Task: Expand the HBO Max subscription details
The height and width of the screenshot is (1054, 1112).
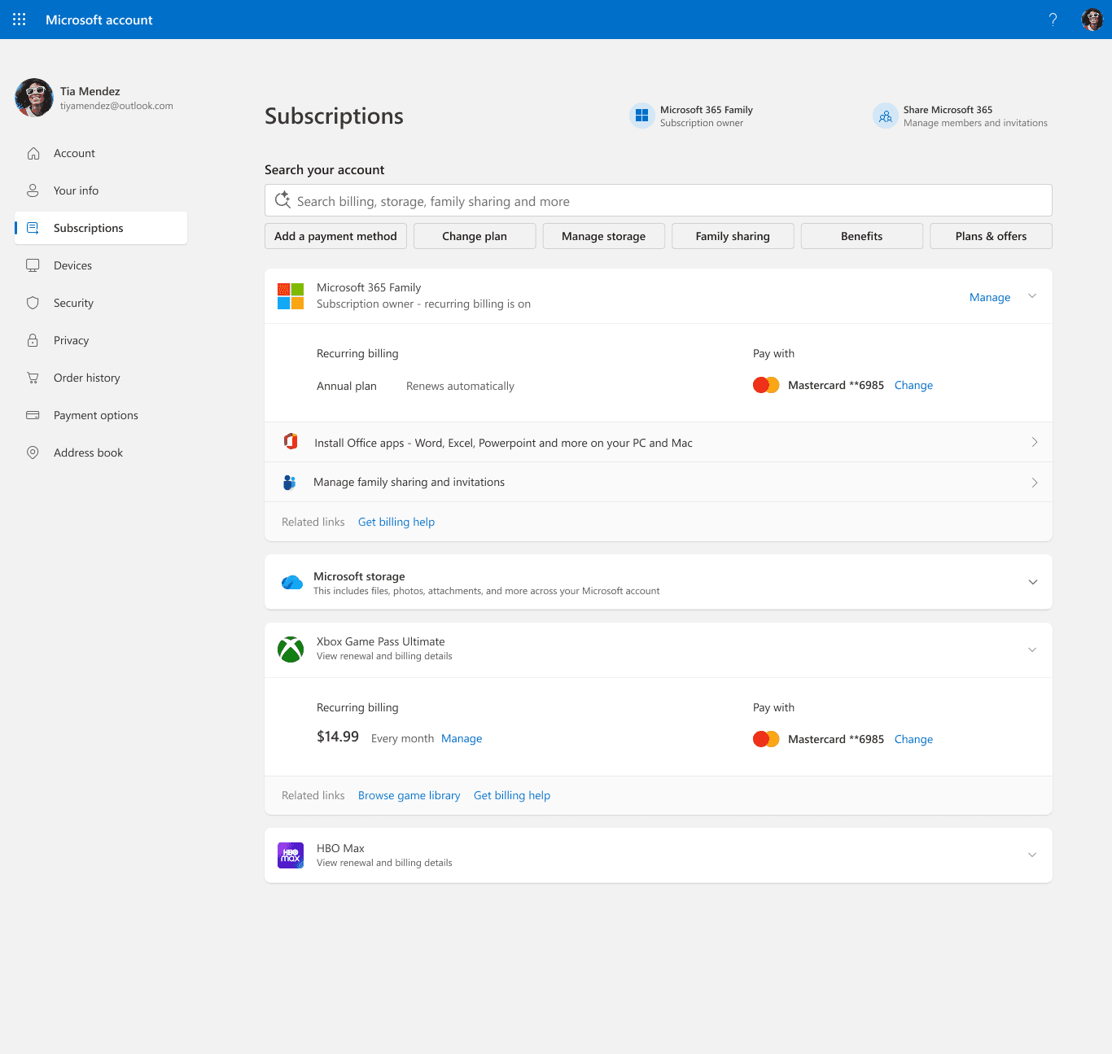Action: pyautogui.click(x=1032, y=855)
